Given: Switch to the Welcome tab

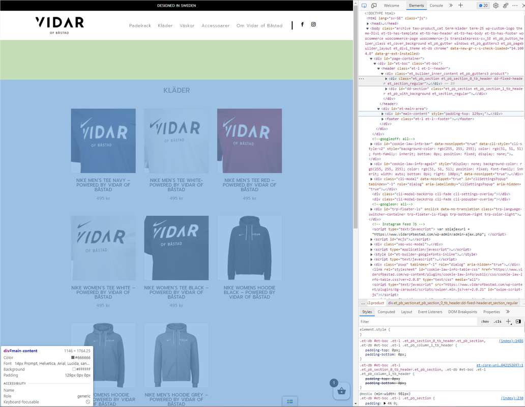Looking at the screenshot, I should click(x=391, y=6).
